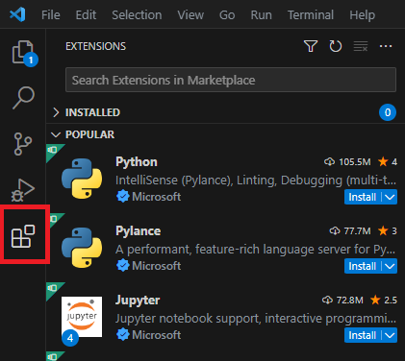Click the EXTENSIONS panel heading
405x361 pixels.
95,46
